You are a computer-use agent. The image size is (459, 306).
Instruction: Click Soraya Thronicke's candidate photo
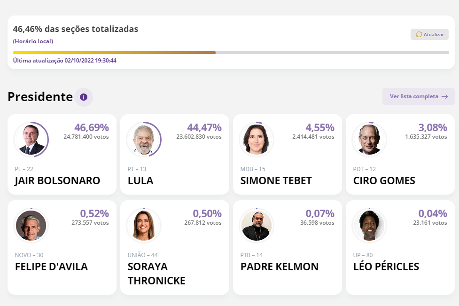(144, 226)
